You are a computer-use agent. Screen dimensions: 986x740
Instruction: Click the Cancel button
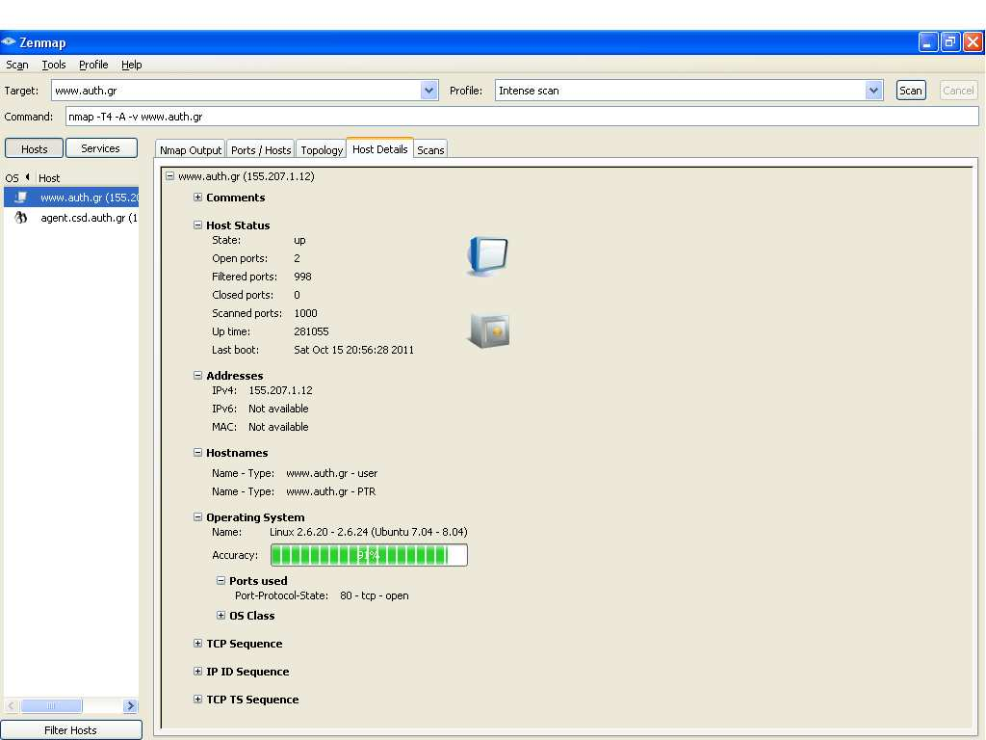958,91
